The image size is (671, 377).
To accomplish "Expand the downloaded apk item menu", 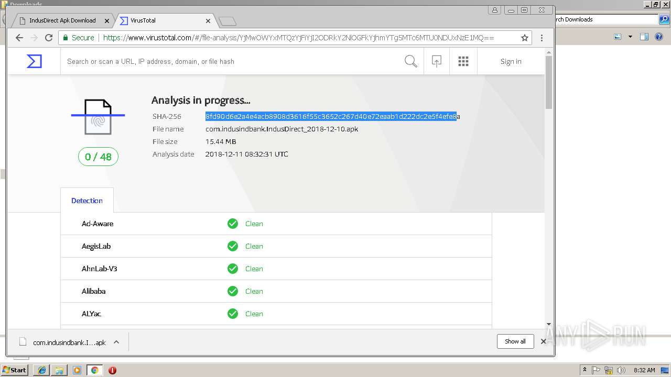I will click(x=116, y=342).
